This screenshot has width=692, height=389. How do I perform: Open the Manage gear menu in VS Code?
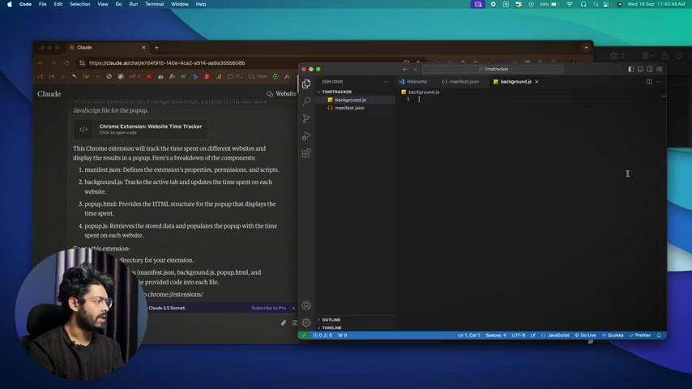[306, 323]
